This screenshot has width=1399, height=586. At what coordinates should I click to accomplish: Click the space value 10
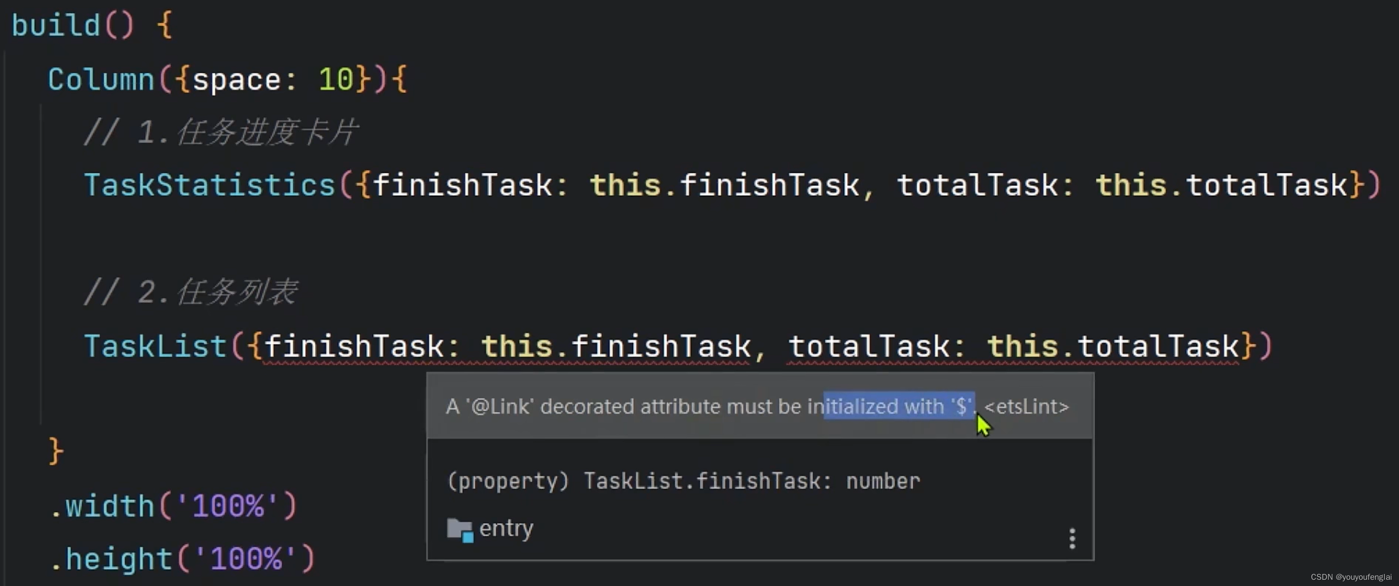tap(336, 80)
